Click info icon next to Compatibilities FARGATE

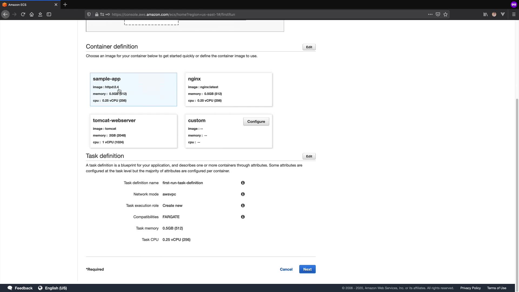tap(243, 217)
